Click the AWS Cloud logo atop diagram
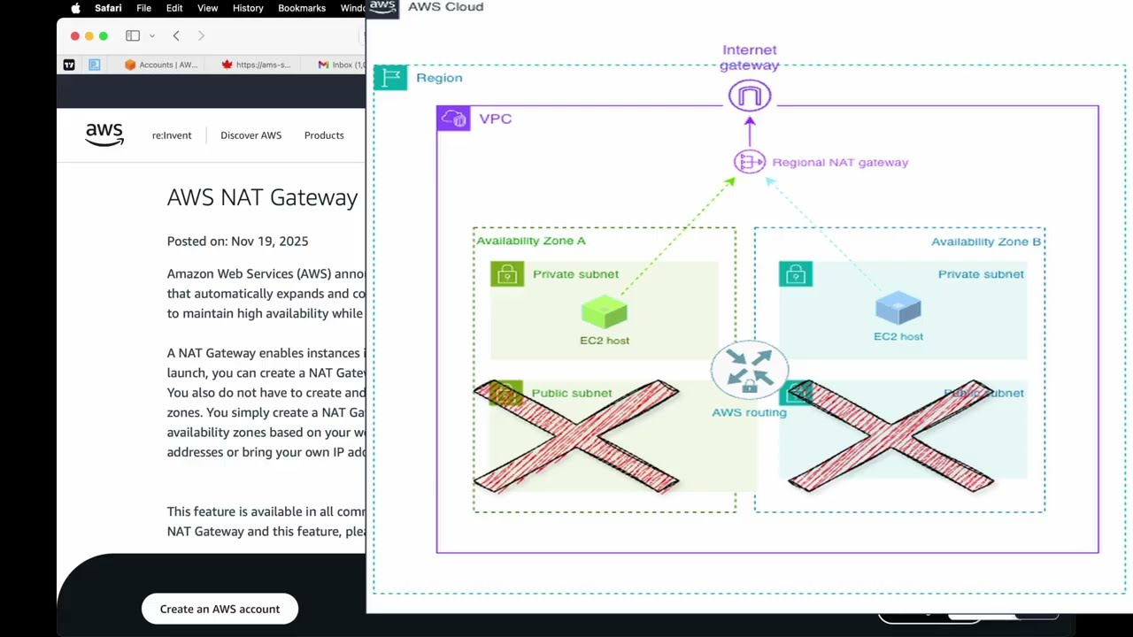Viewport: 1133px width, 637px height. coord(382,7)
